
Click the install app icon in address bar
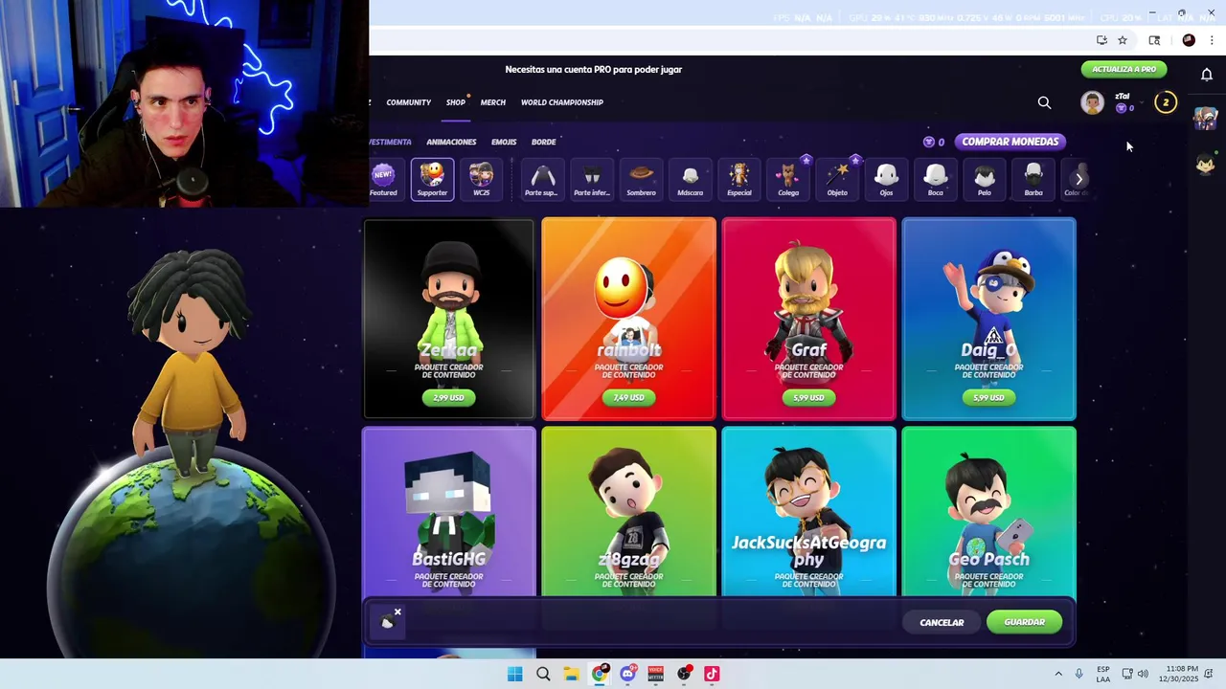pyautogui.click(x=1101, y=40)
